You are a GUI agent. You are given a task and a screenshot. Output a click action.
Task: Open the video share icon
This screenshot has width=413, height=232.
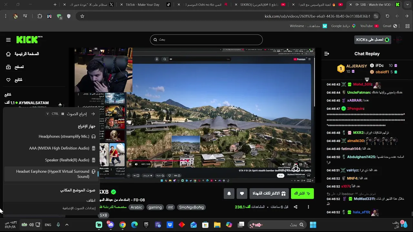pyautogui.click(x=296, y=207)
